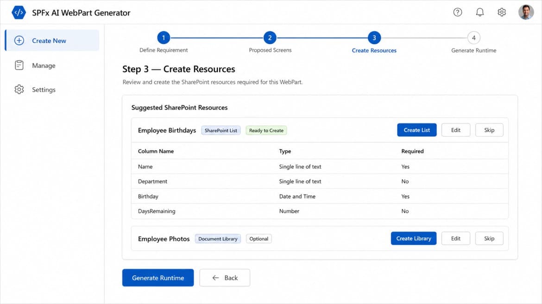Click the Create Library button
This screenshot has height=304, width=542.
point(413,238)
